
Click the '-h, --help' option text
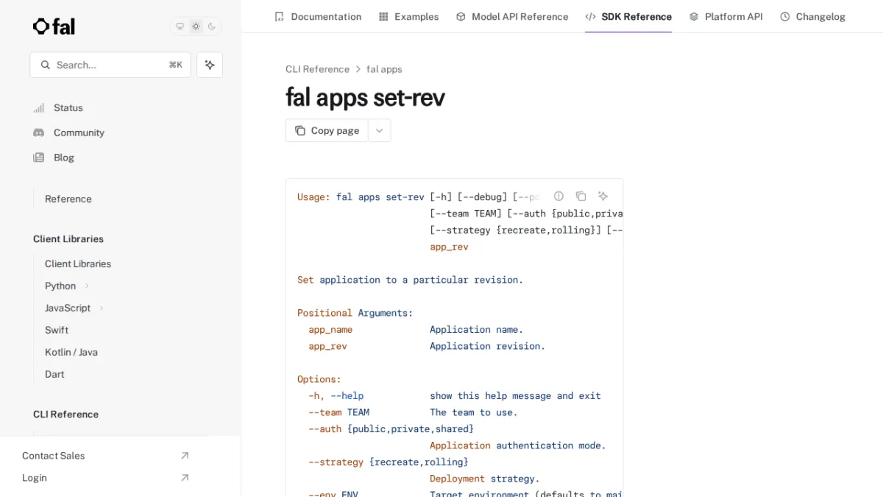(x=336, y=395)
